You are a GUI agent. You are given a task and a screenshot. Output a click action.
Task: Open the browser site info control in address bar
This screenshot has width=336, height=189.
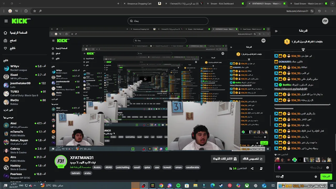pyautogui.click(x=312, y=11)
